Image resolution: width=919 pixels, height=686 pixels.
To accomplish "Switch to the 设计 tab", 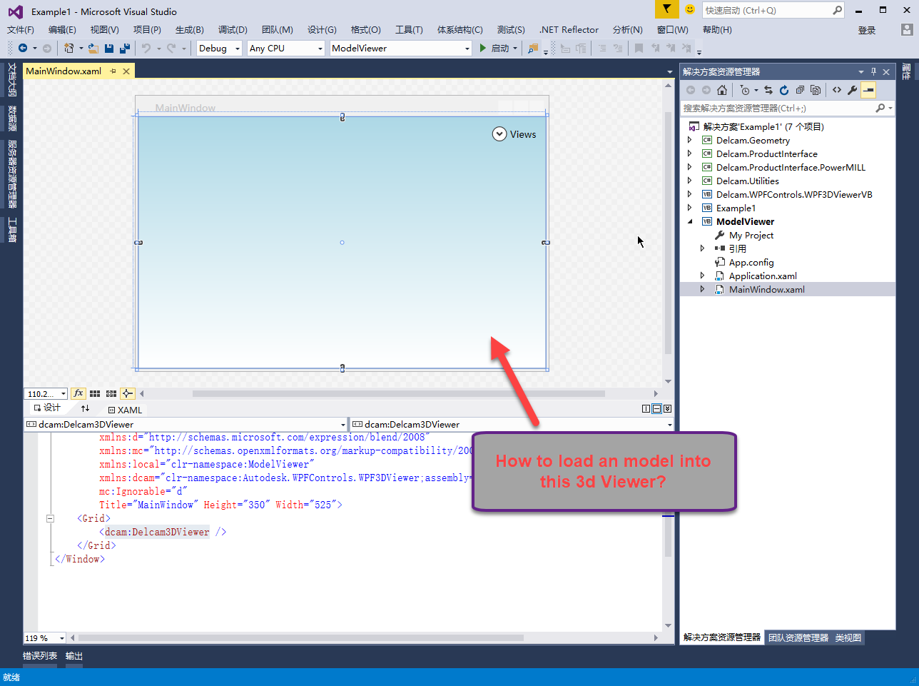I will [47, 408].
